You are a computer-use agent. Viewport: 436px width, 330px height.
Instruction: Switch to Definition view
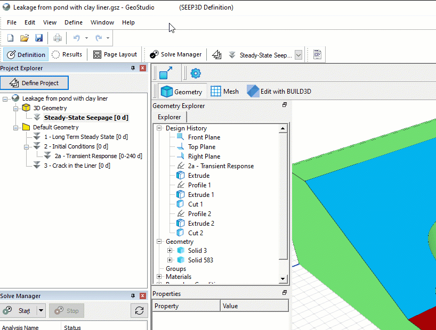pos(26,55)
